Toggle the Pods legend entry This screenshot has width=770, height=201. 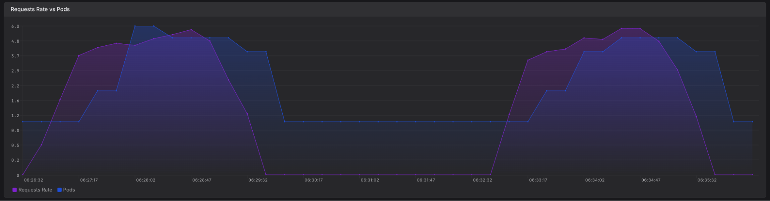click(66, 190)
